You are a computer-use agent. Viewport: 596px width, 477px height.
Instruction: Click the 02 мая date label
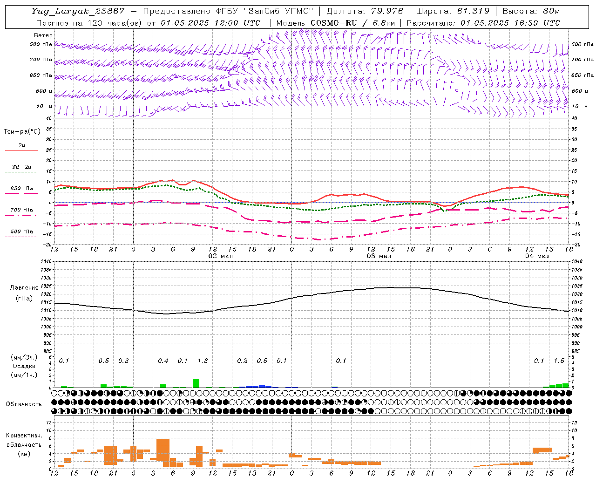coord(220,256)
